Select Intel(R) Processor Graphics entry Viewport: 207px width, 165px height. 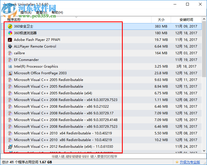(36, 67)
